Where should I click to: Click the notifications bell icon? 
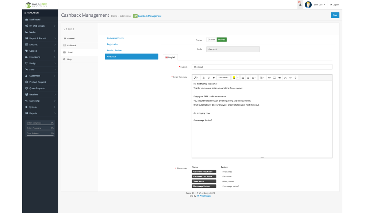click(x=300, y=5)
